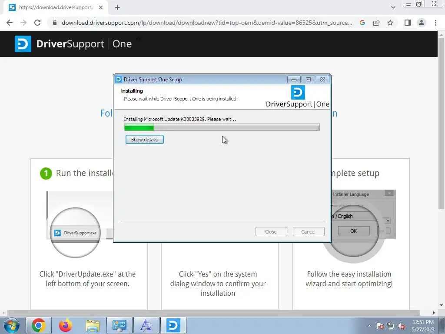Image resolution: width=445 pixels, height=334 pixels.
Task: Open Windows Explorer from the taskbar
Action: point(93,325)
